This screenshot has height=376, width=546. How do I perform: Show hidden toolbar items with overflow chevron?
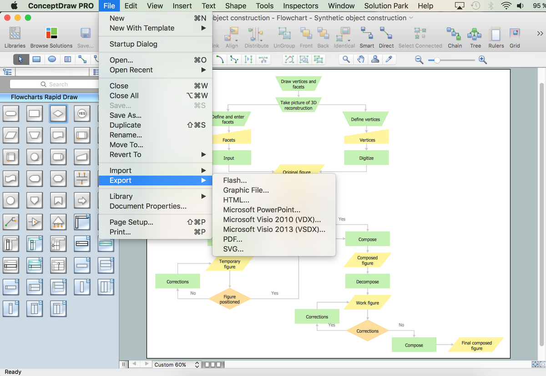(540, 34)
